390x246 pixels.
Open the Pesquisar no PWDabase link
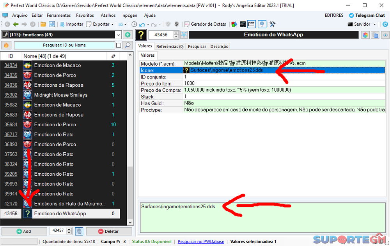pyautogui.click(x=201, y=241)
